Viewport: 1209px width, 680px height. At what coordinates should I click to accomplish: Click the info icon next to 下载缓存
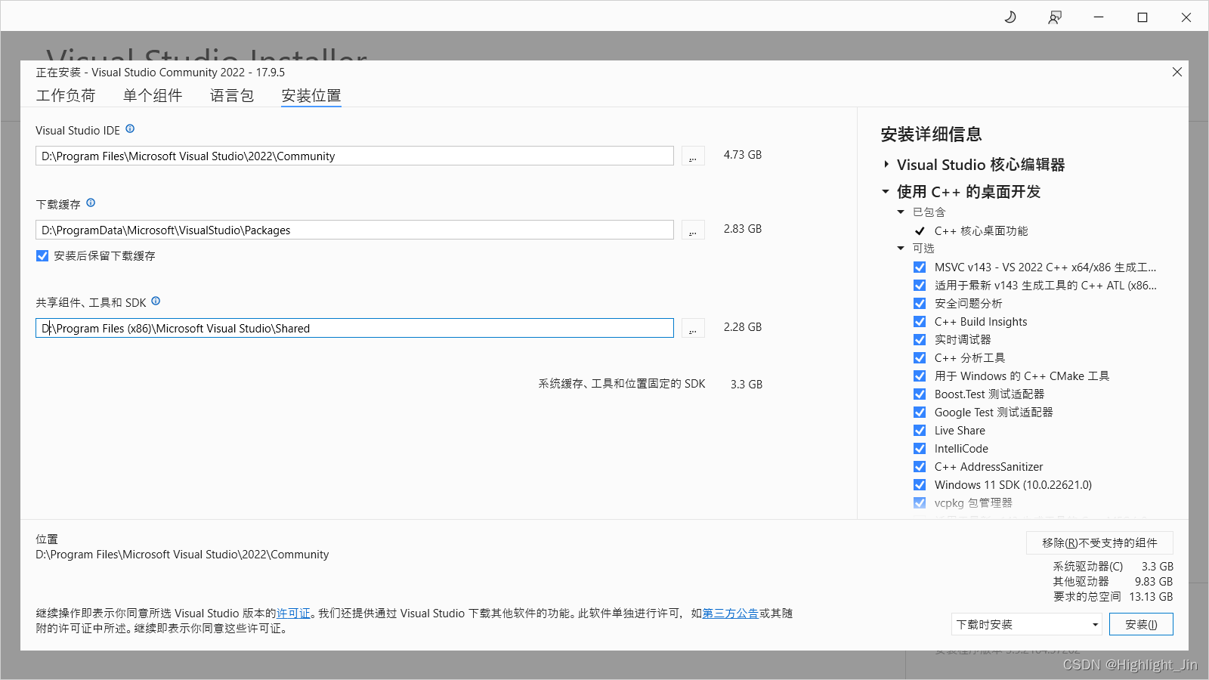coord(91,203)
